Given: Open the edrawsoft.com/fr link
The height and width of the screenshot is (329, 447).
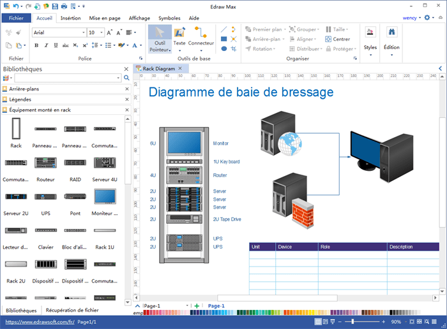Looking at the screenshot, I should tap(40, 322).
